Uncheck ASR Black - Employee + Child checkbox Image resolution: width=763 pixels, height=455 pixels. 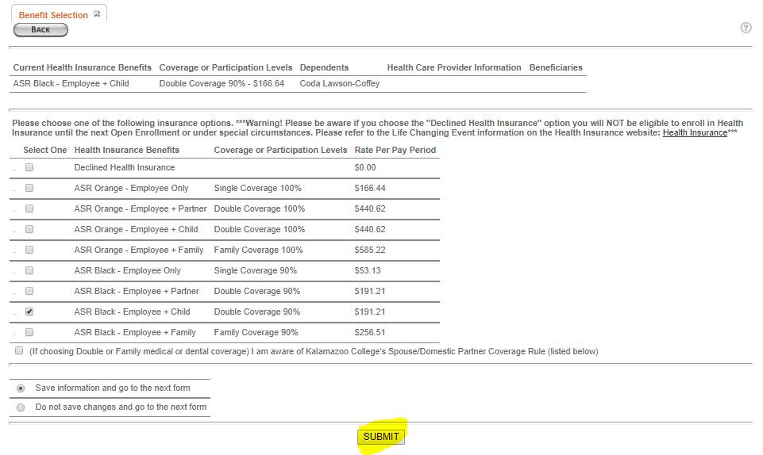tap(29, 312)
